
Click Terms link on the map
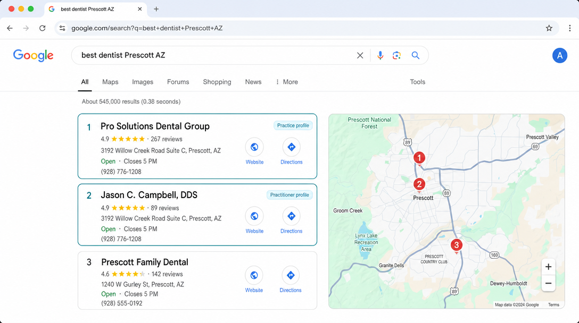click(553, 304)
